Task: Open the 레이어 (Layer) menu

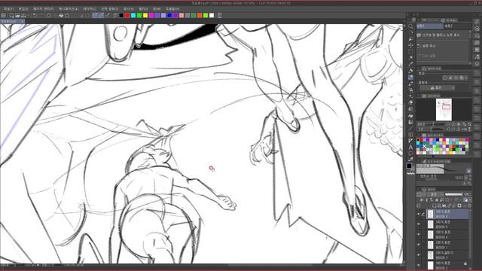Action: pyautogui.click(x=90, y=9)
